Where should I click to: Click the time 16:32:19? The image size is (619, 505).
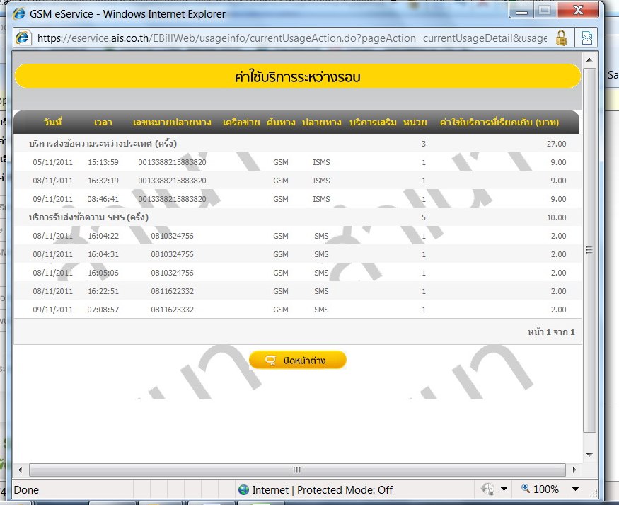[x=103, y=181]
